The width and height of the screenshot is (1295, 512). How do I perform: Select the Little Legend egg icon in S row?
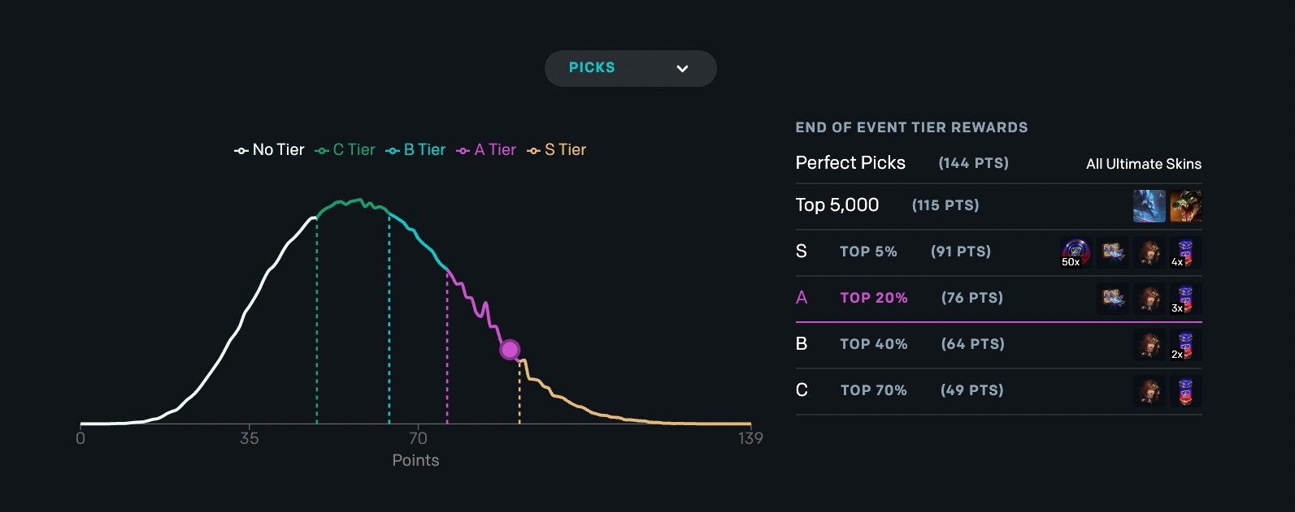pyautogui.click(x=1112, y=252)
